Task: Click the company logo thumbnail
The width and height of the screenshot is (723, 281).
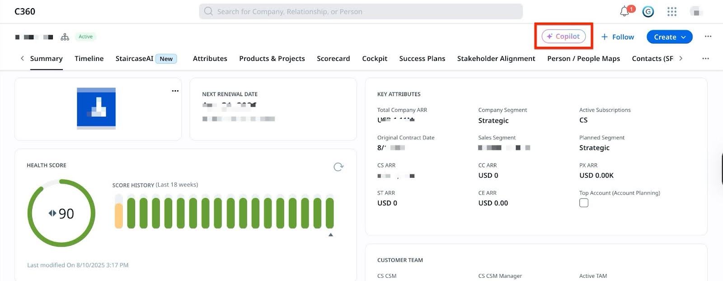Action: 96,109
